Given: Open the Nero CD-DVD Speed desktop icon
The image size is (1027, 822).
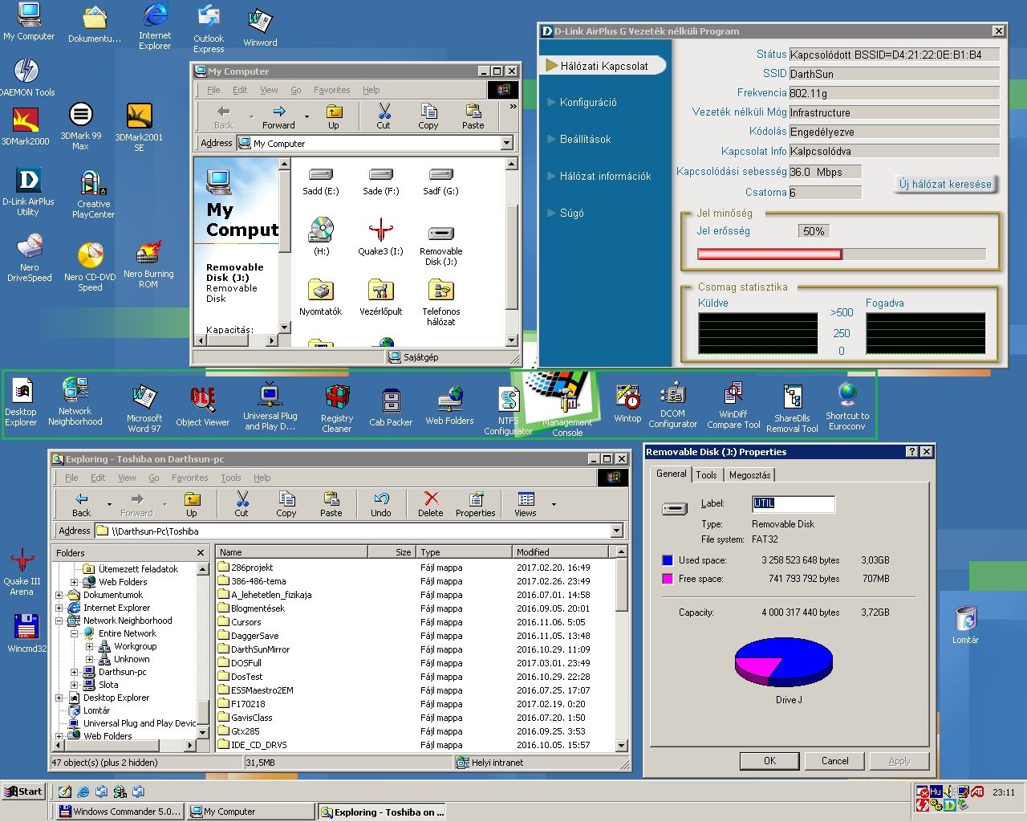Looking at the screenshot, I should point(90,267).
